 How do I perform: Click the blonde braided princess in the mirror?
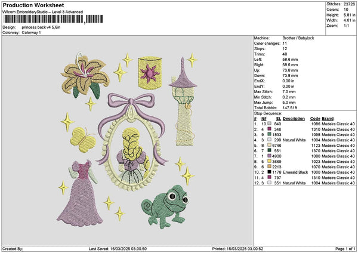[133, 156]
